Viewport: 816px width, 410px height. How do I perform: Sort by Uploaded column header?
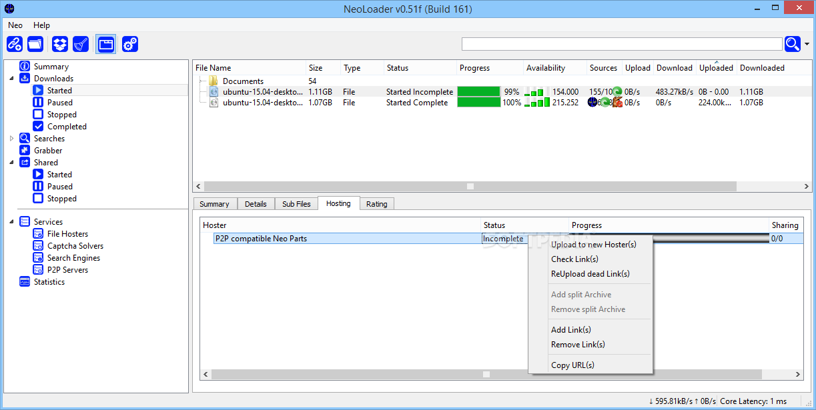(x=716, y=68)
